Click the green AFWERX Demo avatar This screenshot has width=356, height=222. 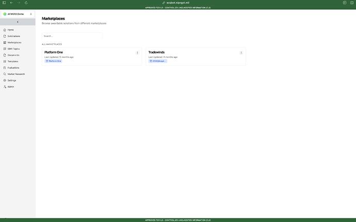tap(5, 14)
